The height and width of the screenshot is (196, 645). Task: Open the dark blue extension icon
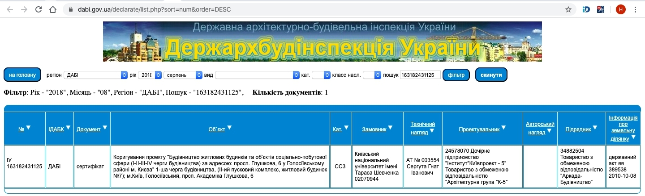point(601,9)
